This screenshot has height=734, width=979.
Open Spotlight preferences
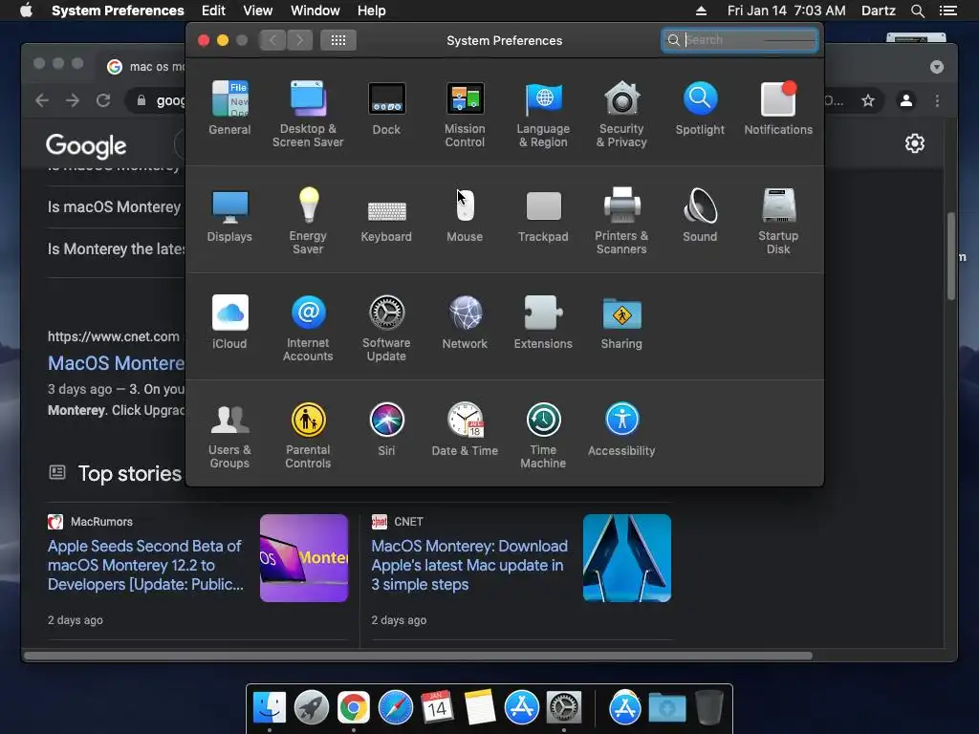coord(700,108)
